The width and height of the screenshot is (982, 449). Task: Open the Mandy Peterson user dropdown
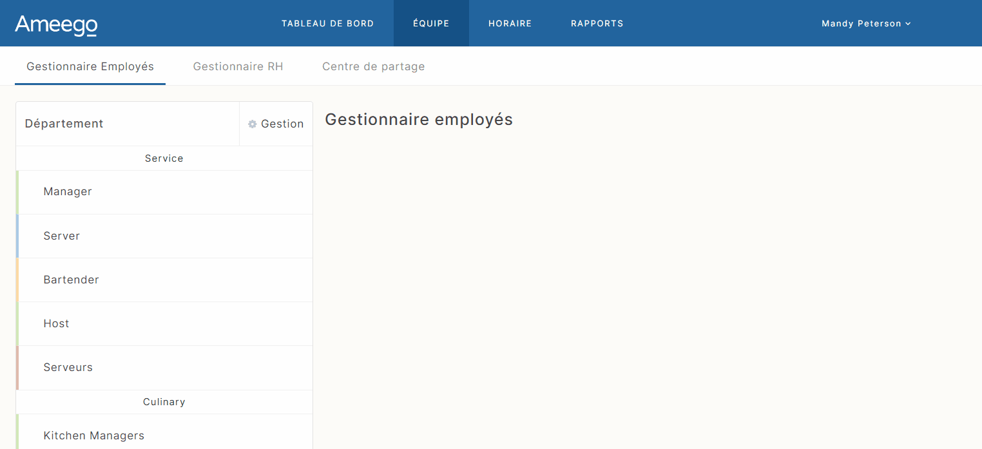866,24
